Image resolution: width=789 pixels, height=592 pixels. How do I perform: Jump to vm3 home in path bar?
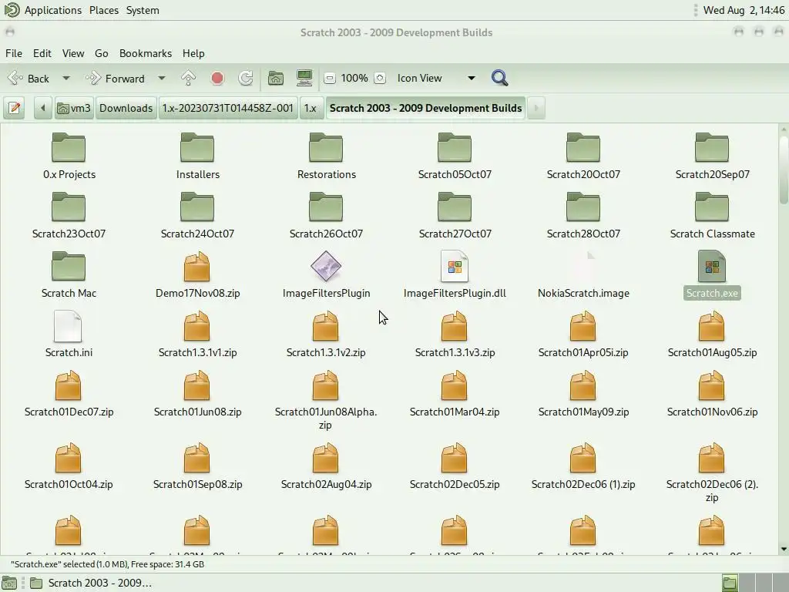point(74,108)
